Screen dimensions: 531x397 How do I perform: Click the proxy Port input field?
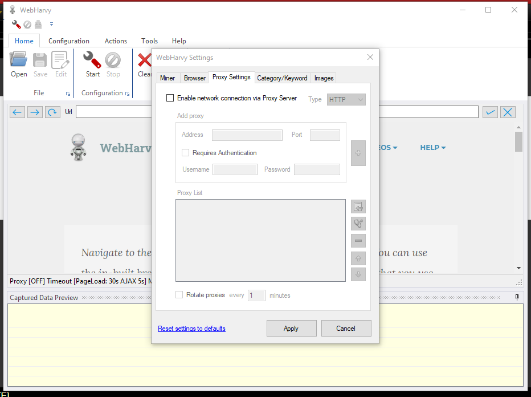pyautogui.click(x=325, y=135)
